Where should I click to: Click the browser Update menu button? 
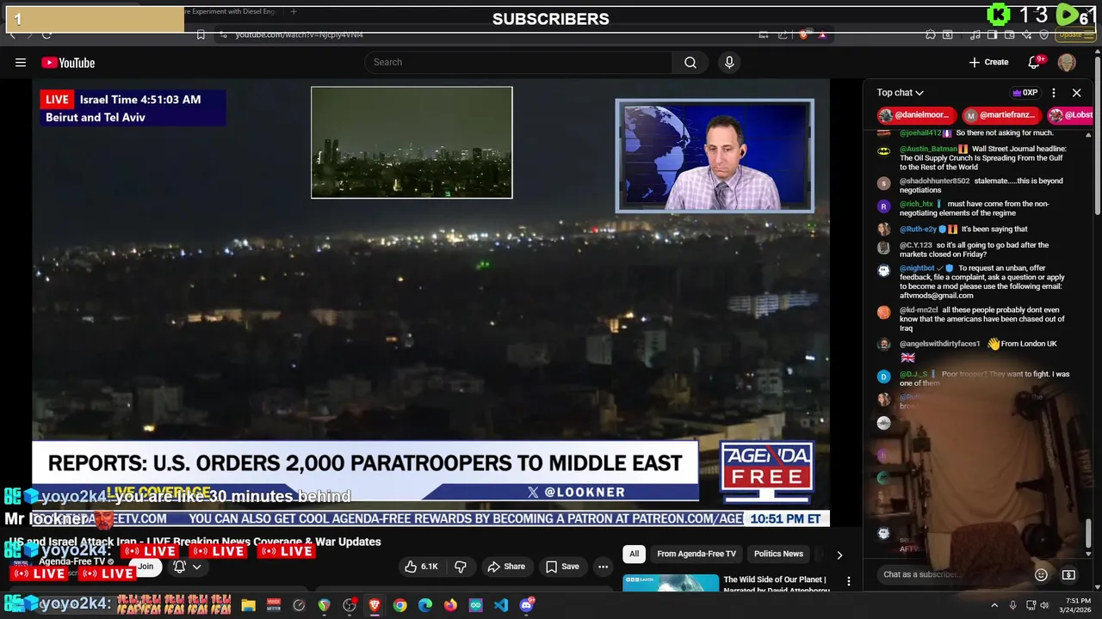(1074, 34)
